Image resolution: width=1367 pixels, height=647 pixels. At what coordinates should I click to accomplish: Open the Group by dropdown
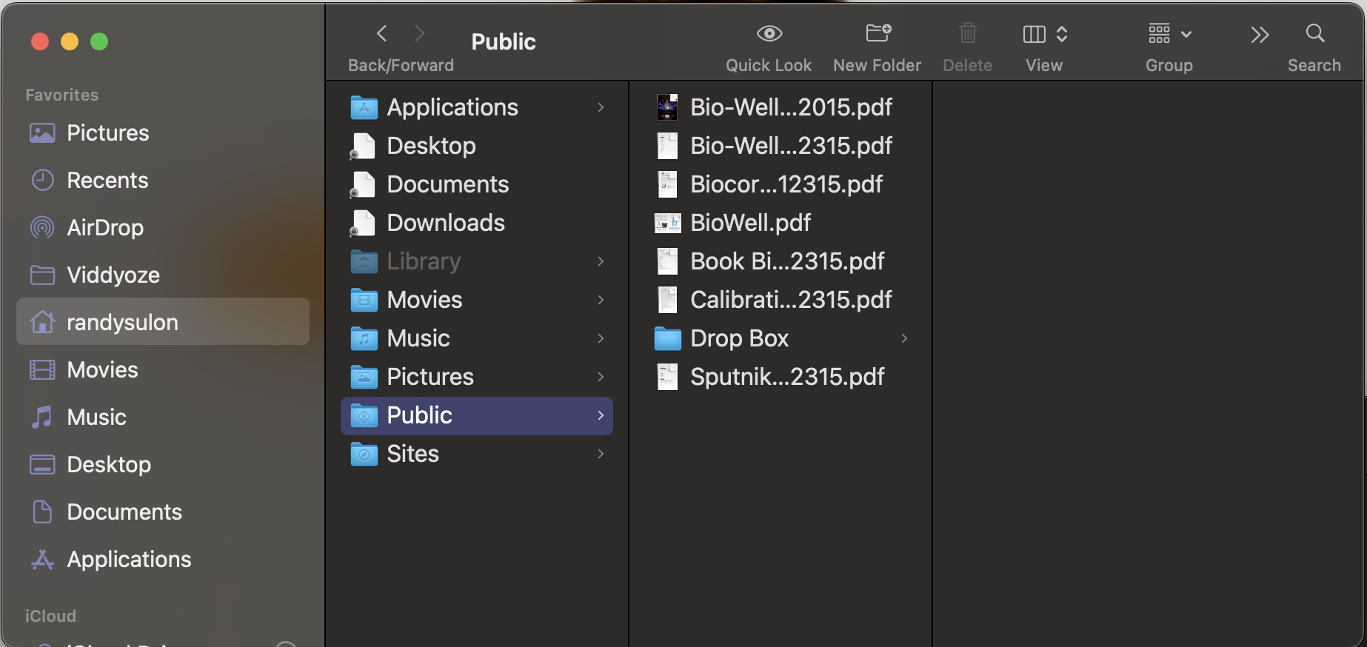(x=1169, y=34)
